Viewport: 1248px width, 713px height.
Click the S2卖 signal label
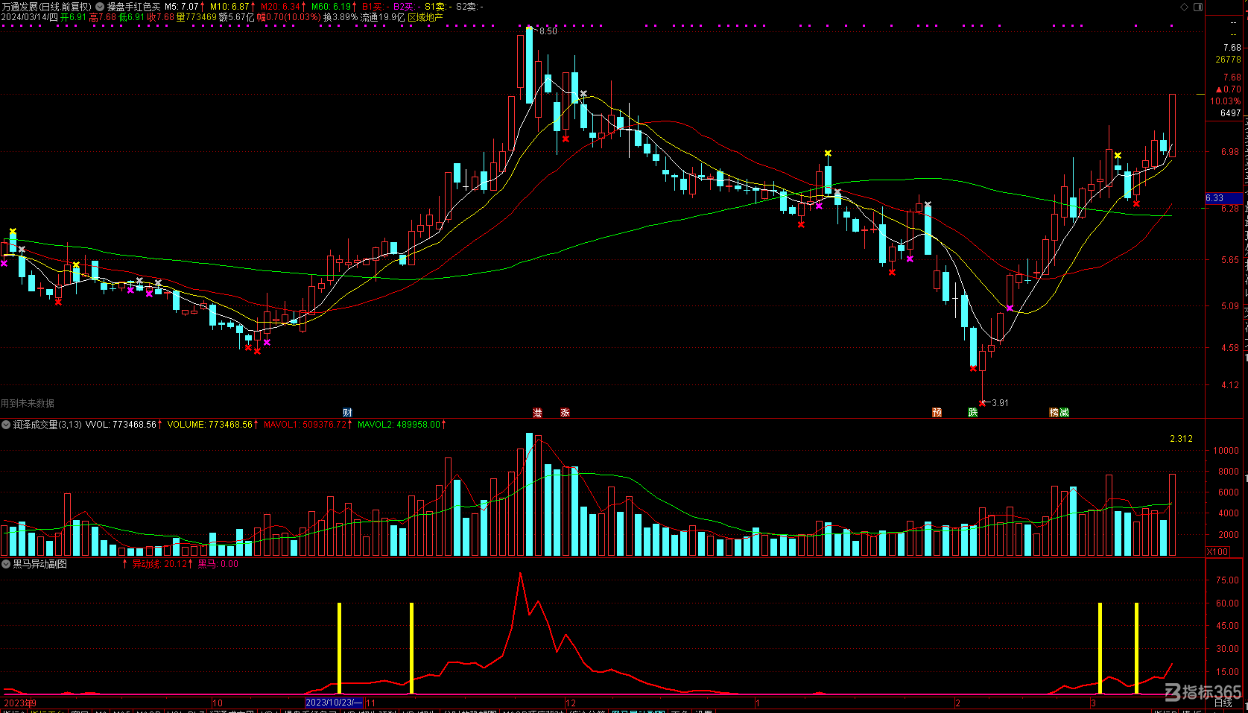click(469, 7)
